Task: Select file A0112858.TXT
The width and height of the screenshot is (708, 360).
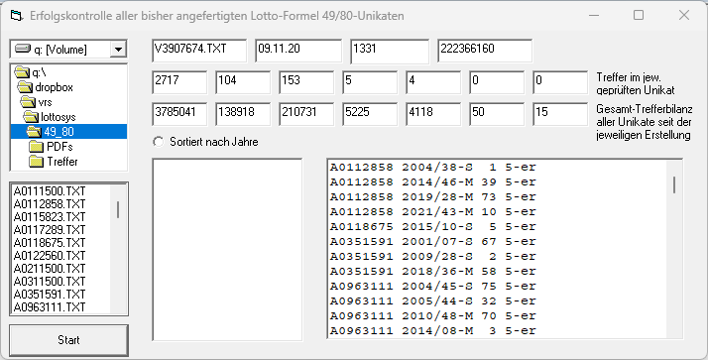Action: [61, 204]
